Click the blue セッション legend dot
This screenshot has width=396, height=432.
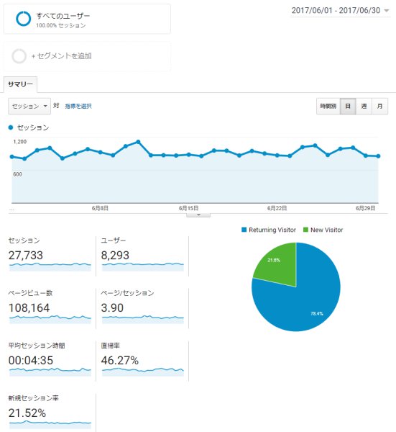11,127
